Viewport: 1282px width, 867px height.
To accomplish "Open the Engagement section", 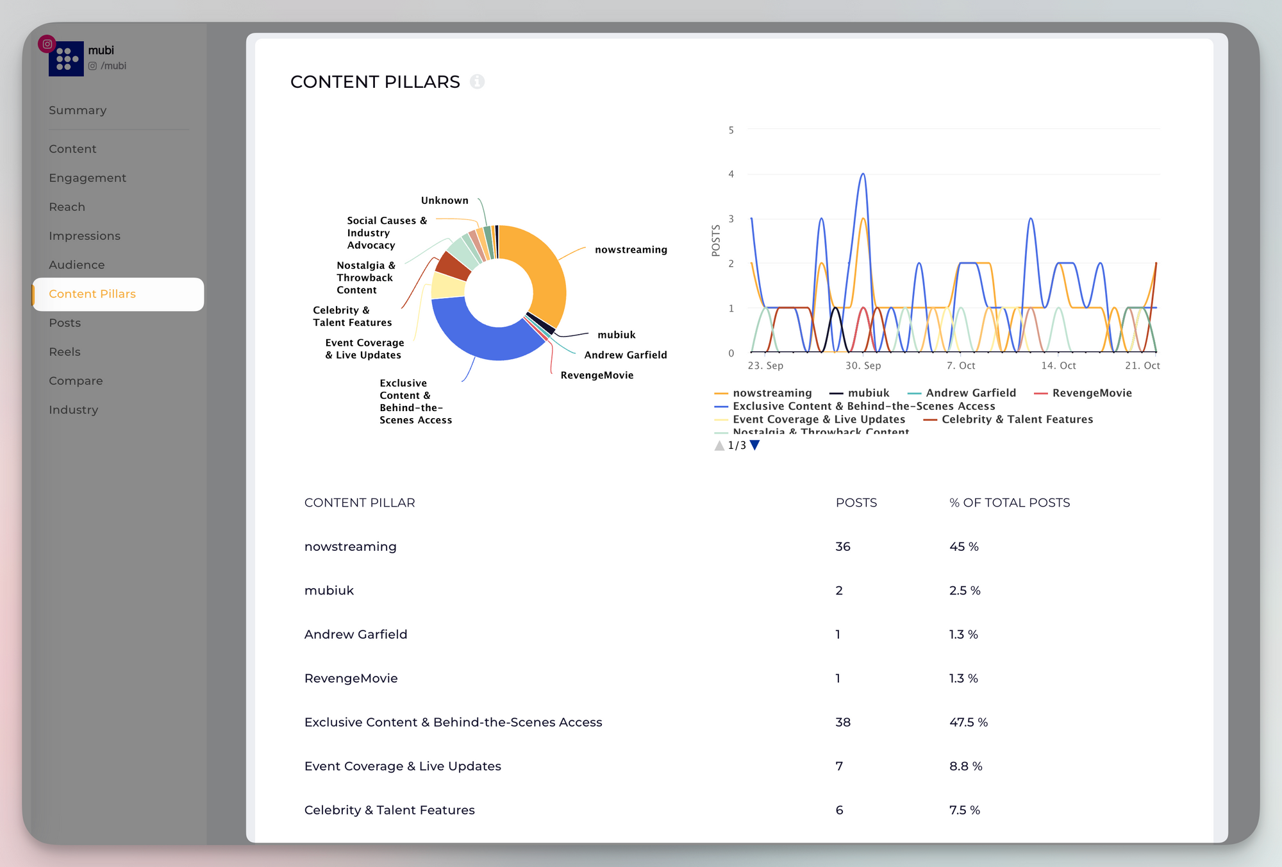I will click(x=88, y=178).
